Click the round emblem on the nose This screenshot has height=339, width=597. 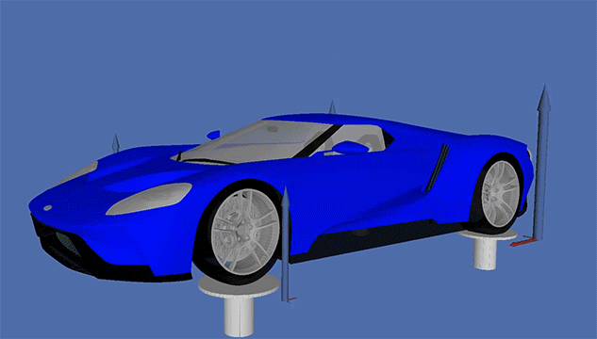coord(47,208)
